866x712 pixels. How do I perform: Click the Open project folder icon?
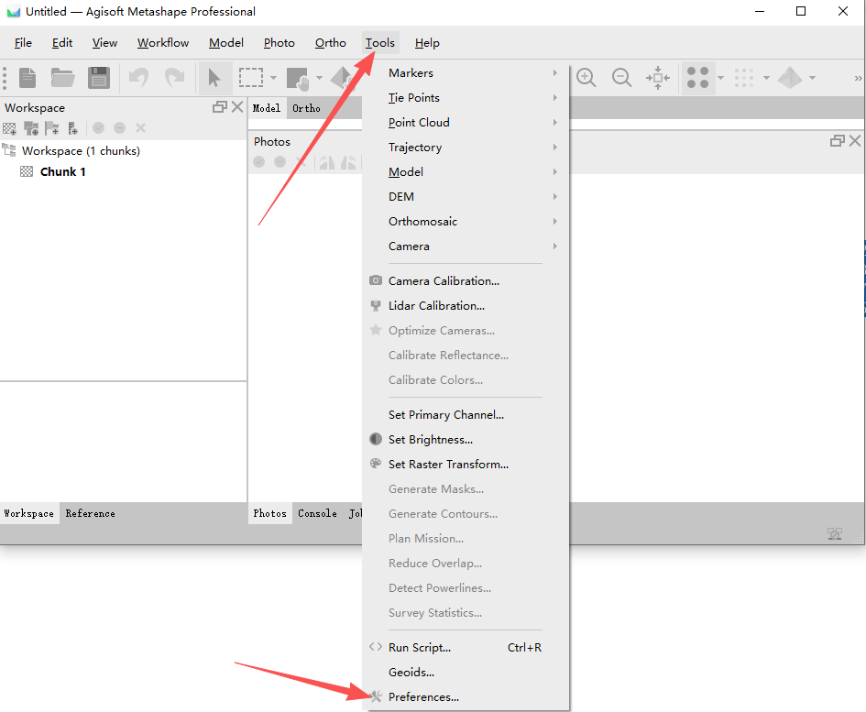(62, 78)
